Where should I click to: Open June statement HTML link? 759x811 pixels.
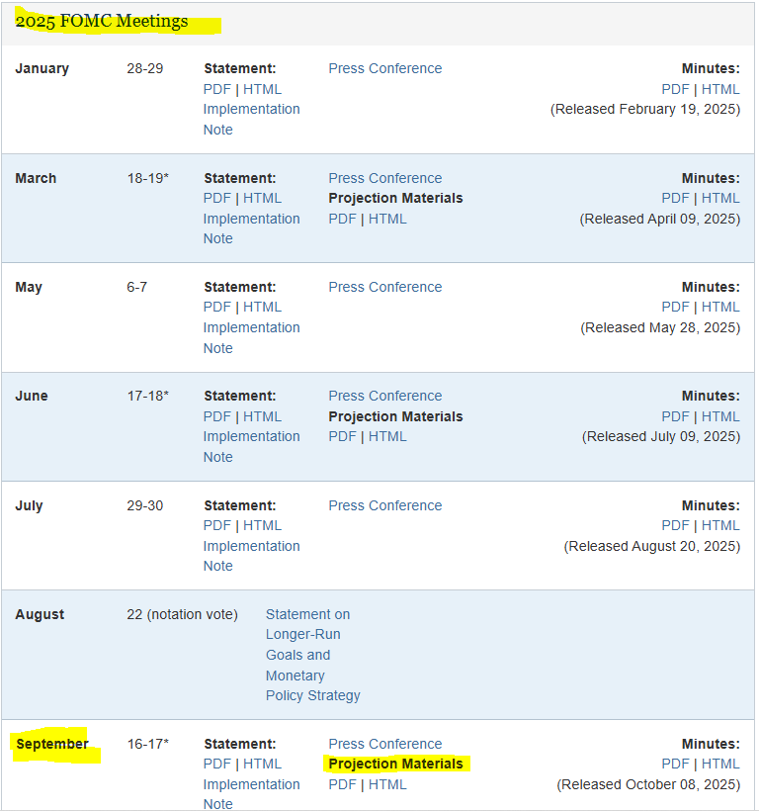point(263,417)
